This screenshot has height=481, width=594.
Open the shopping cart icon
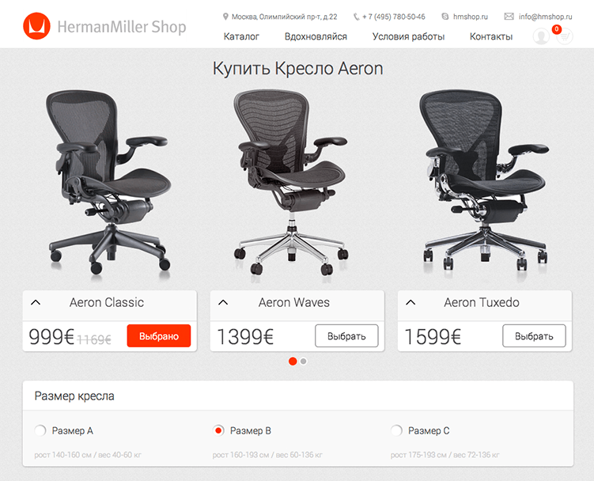tap(565, 36)
